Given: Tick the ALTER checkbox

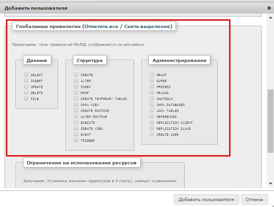Looking at the screenshot, I should (x=76, y=81).
